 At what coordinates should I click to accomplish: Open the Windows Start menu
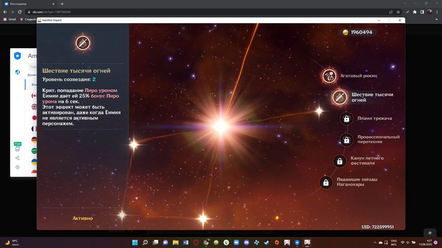(135, 242)
